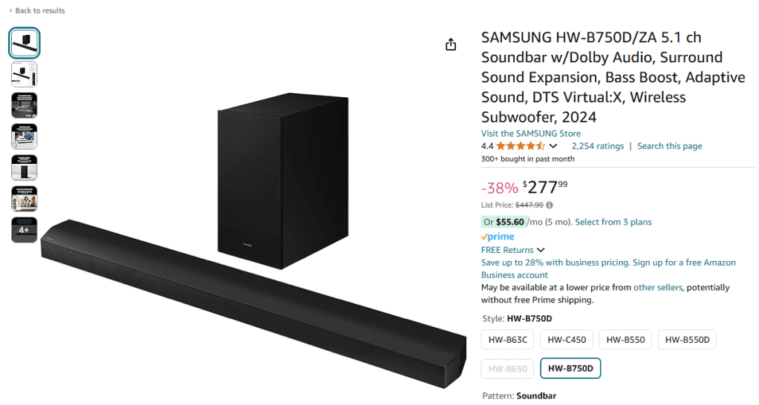This screenshot has width=759, height=405.
Task: Click the Search this page link
Action: [669, 146]
